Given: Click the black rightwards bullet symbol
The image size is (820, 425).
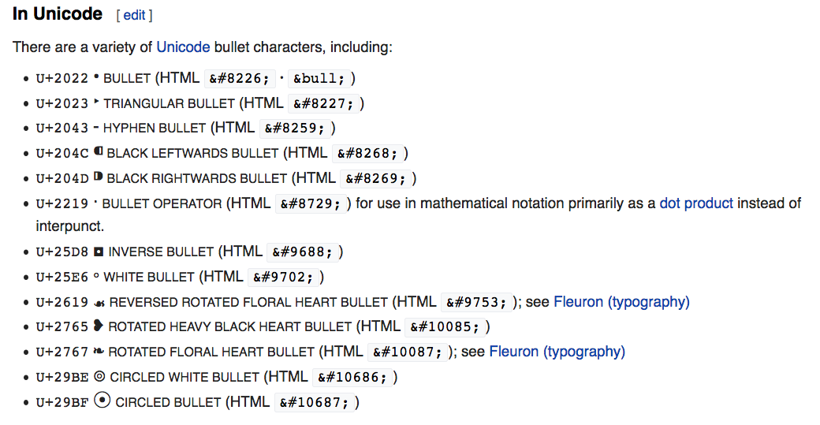Looking at the screenshot, I should click(99, 177).
